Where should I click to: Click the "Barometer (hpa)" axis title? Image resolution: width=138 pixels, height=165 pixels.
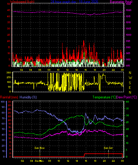121,2
